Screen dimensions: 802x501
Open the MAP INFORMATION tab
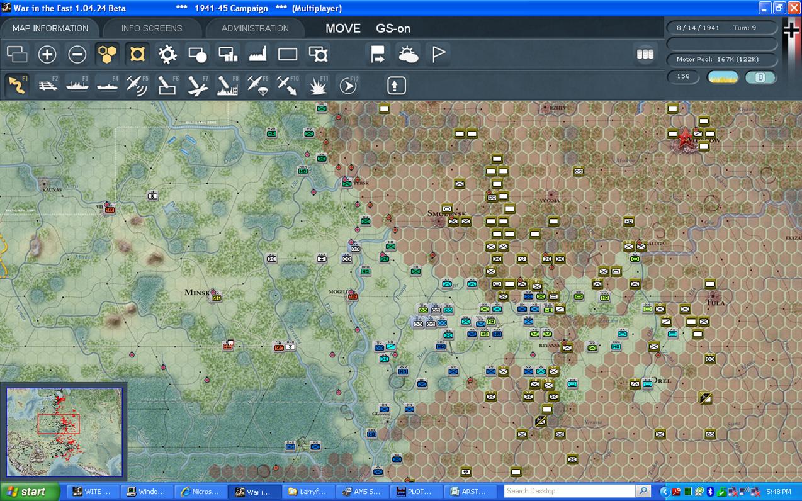(x=50, y=28)
